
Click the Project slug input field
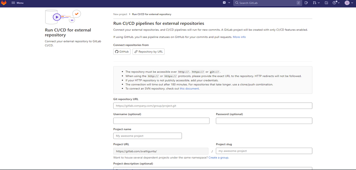(264, 151)
